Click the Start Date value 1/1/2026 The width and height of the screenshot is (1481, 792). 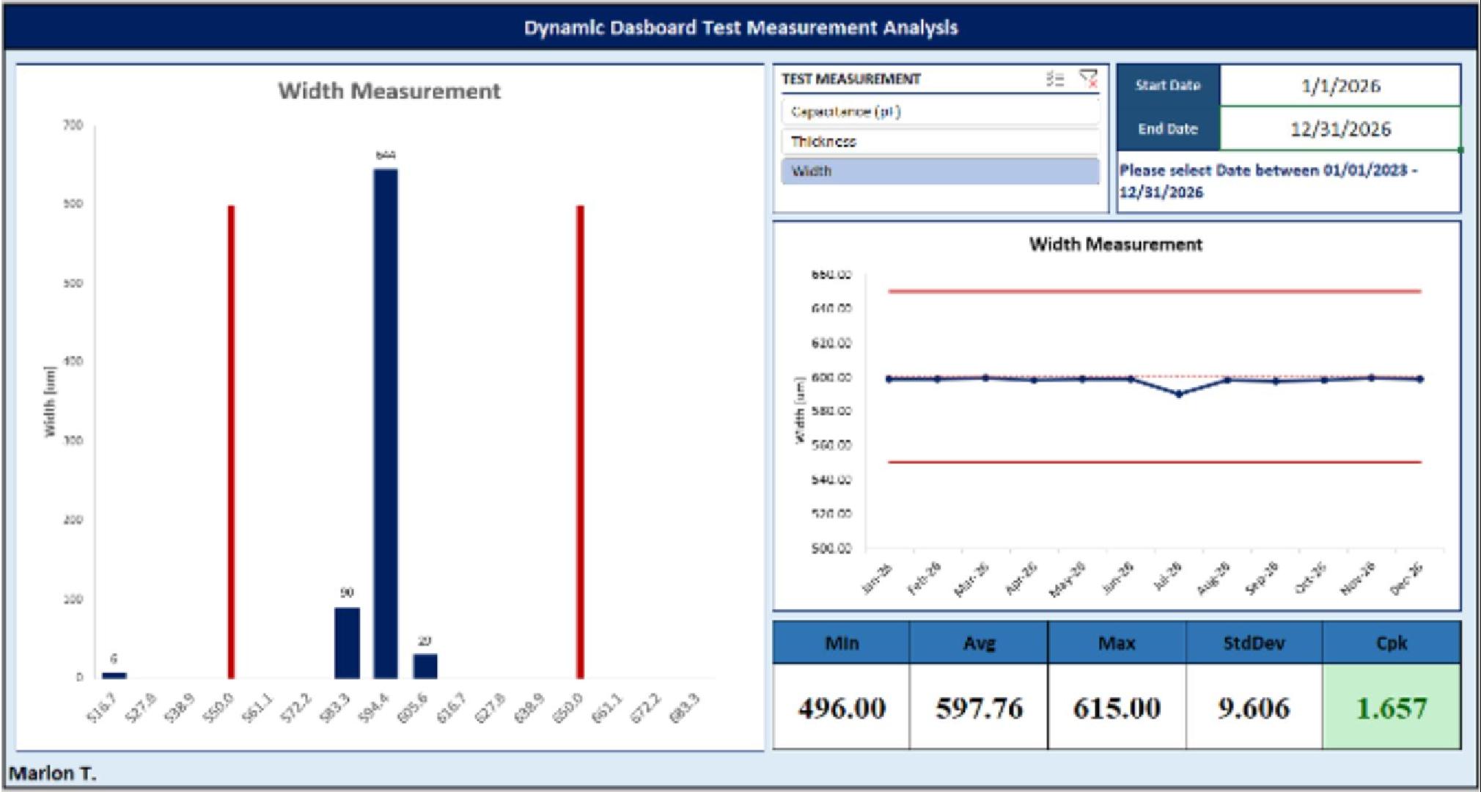(x=1339, y=86)
